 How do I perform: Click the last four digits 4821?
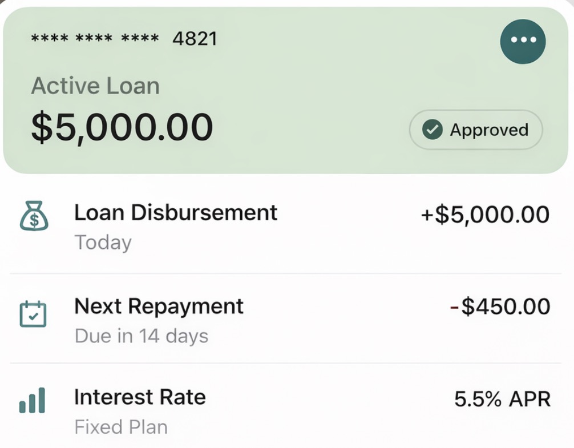tap(195, 38)
